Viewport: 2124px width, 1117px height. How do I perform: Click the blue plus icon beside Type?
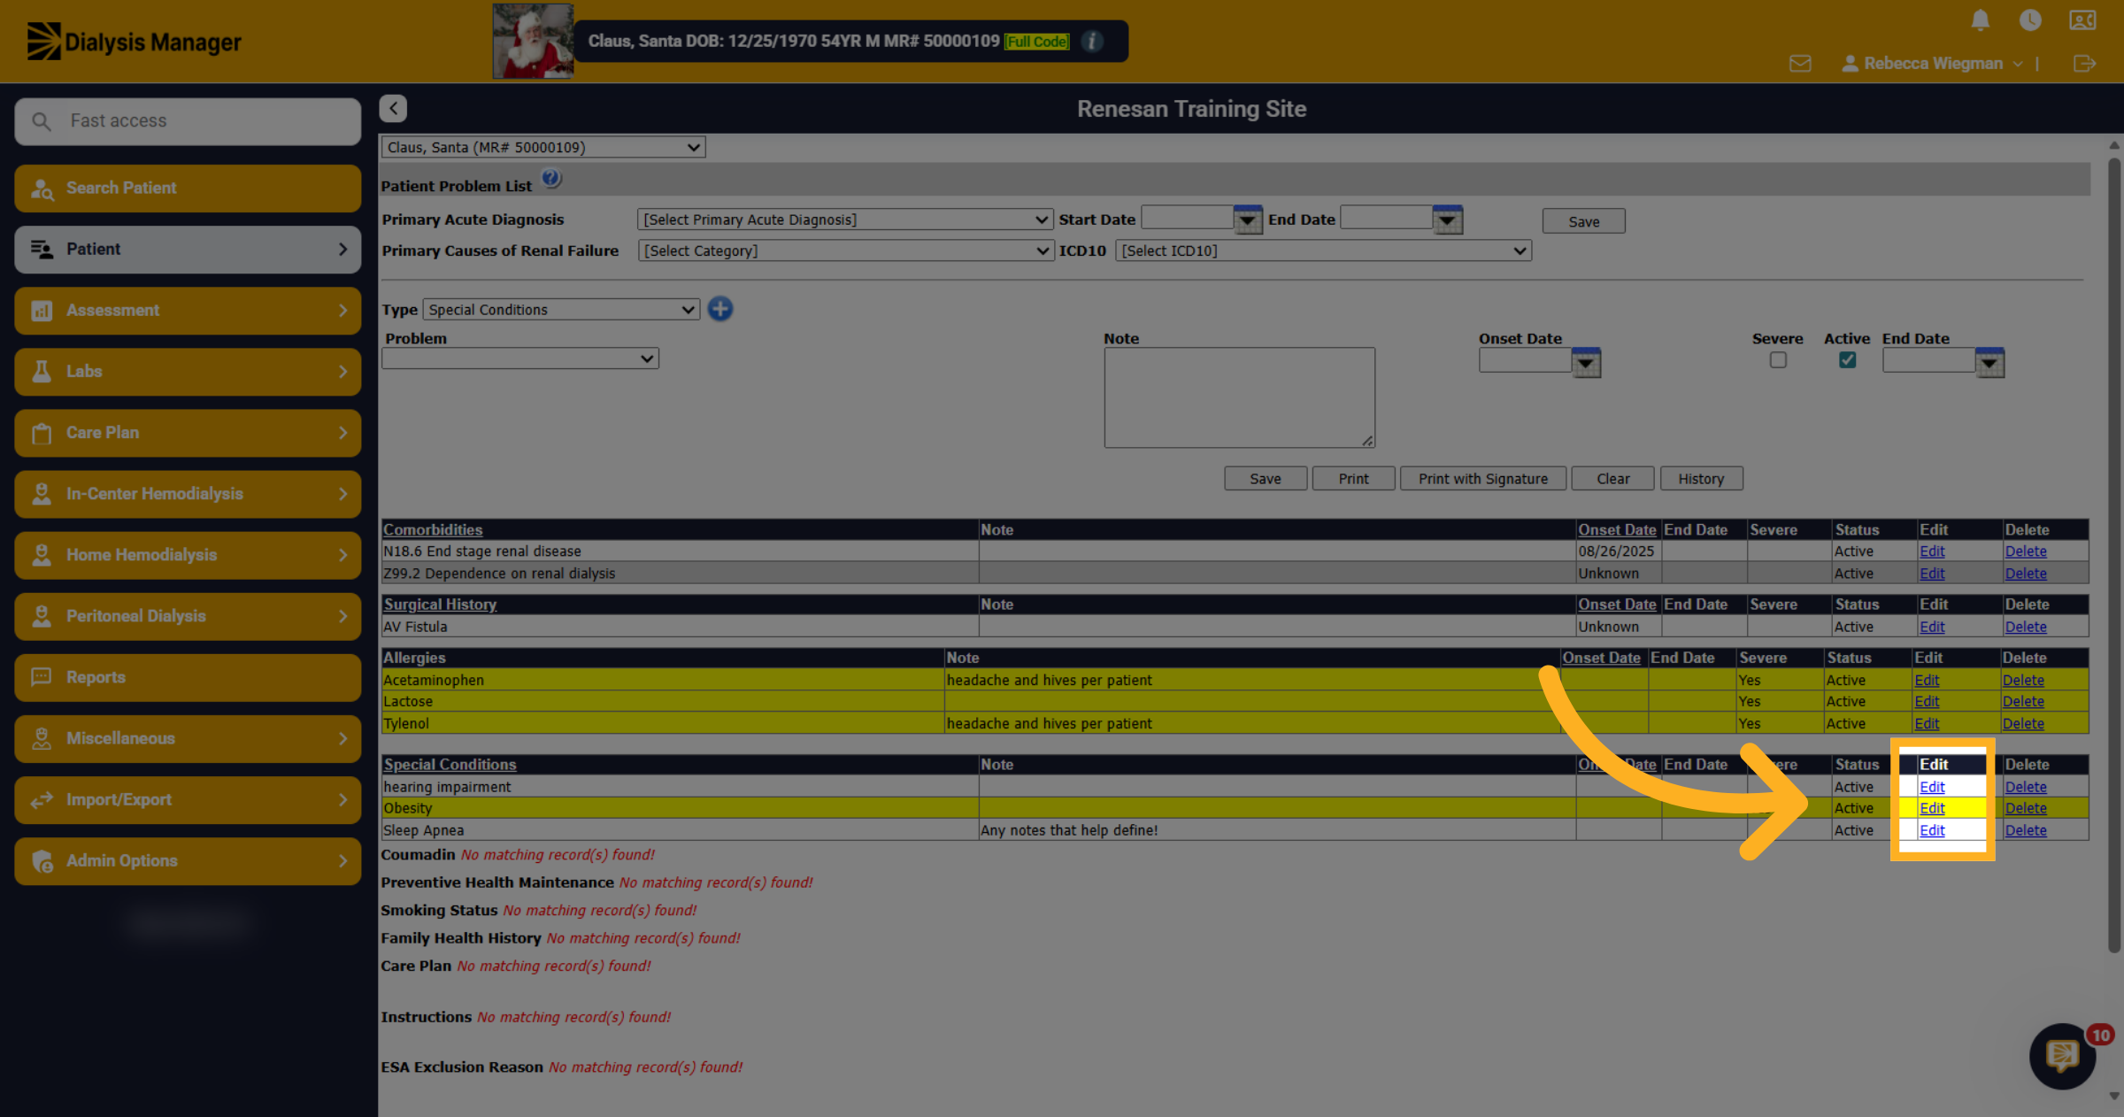(x=720, y=309)
